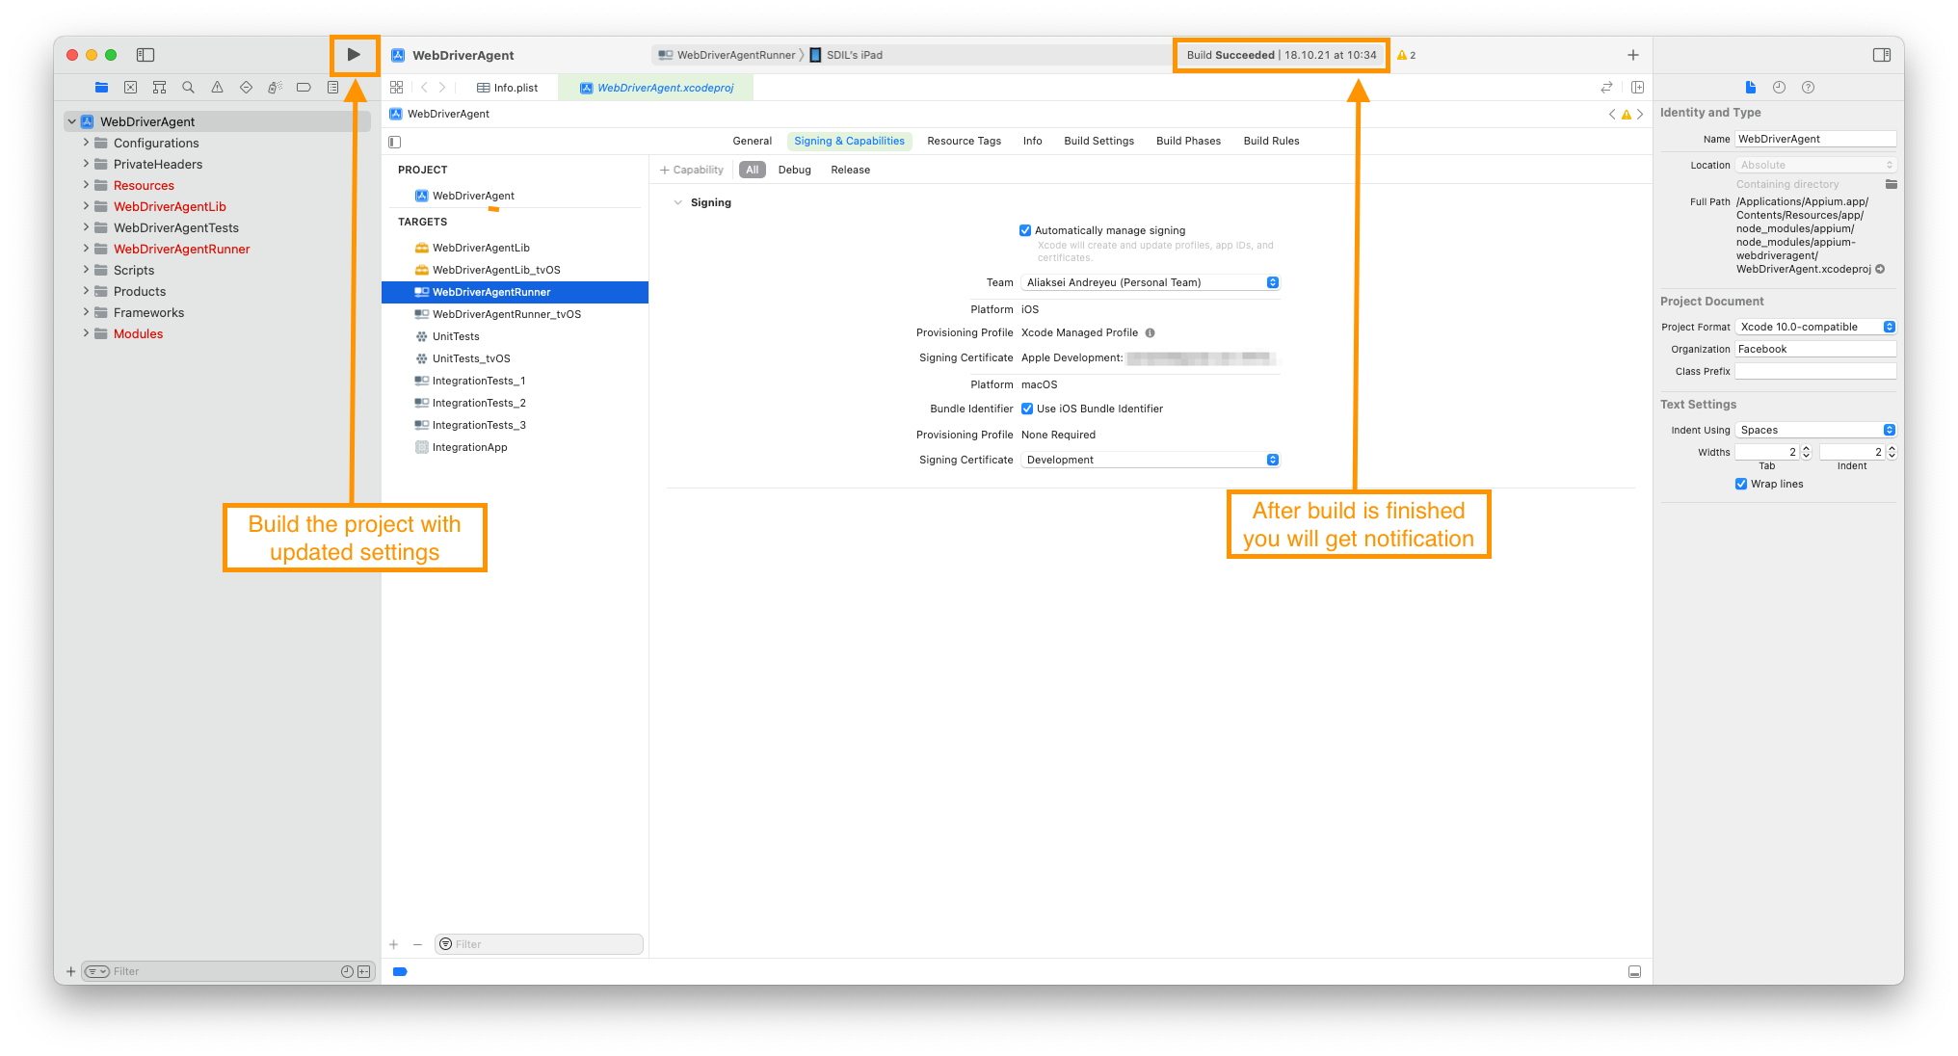The width and height of the screenshot is (1958, 1056).
Task: Select the Release configuration filter
Action: click(850, 170)
